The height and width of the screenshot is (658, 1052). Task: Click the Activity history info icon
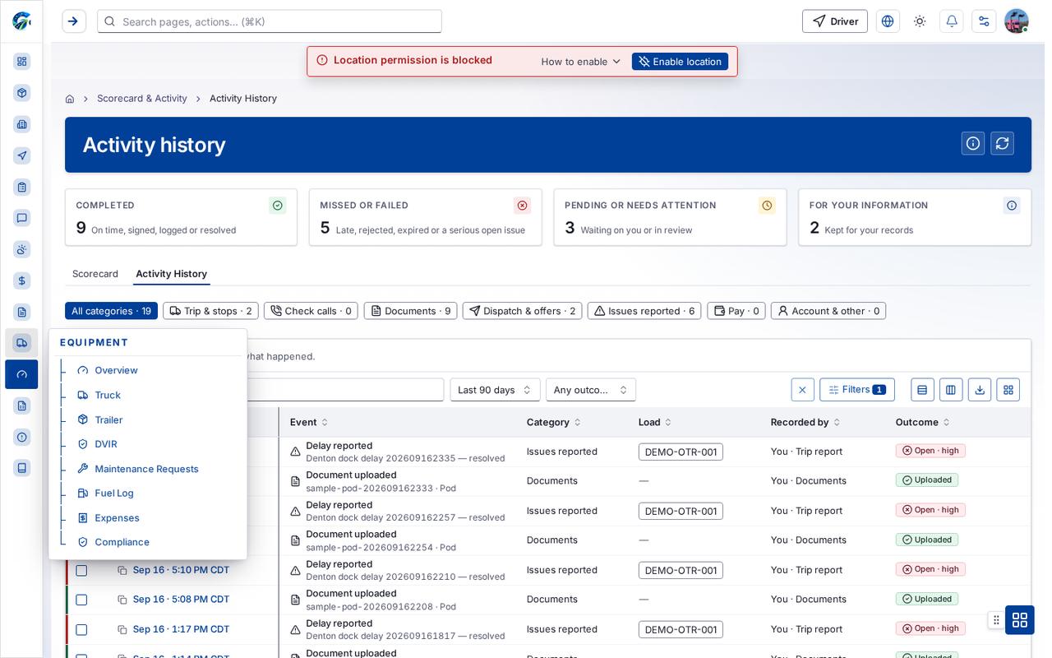pyautogui.click(x=973, y=143)
